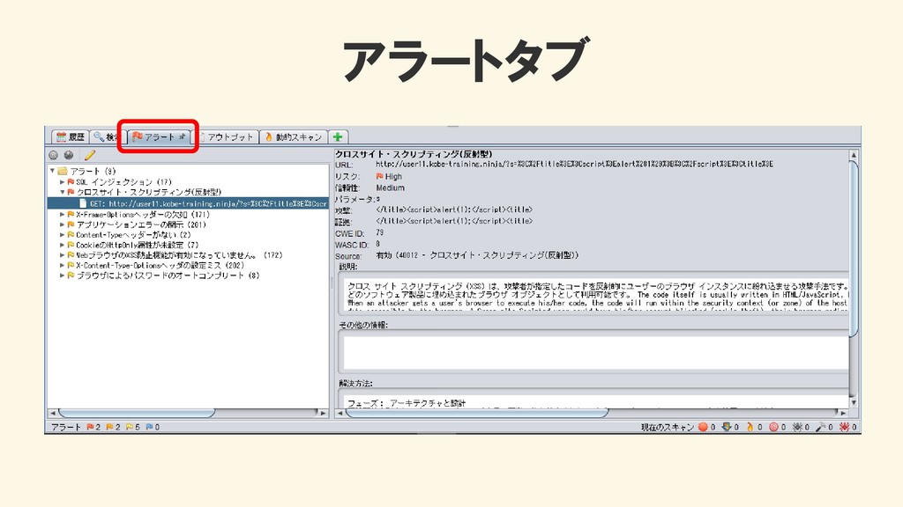
Task: Click inside the 説明 description text box
Action: tap(596, 294)
